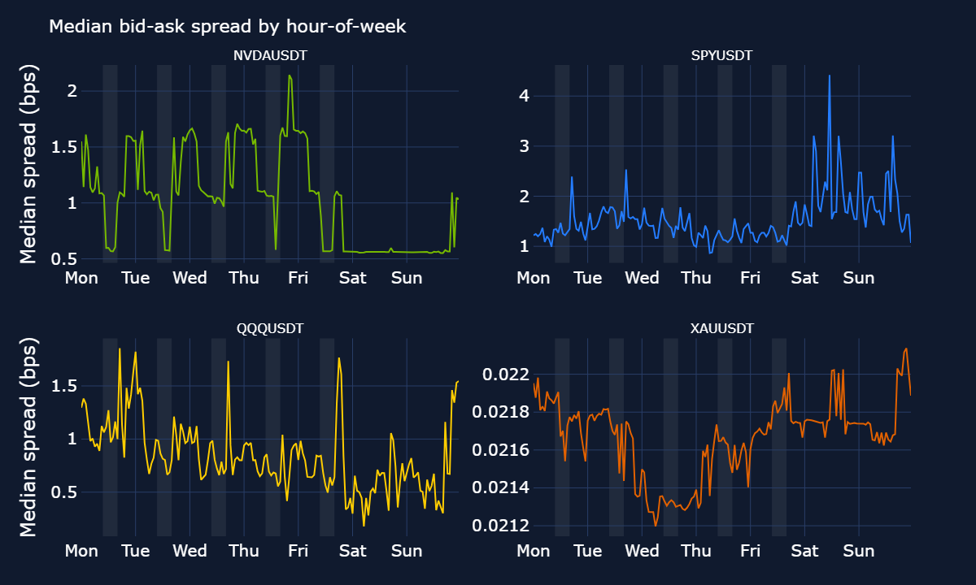Choose the 'Wed' tick under the XAUUSDT chart
The width and height of the screenshot is (976, 585).
pyautogui.click(x=643, y=551)
